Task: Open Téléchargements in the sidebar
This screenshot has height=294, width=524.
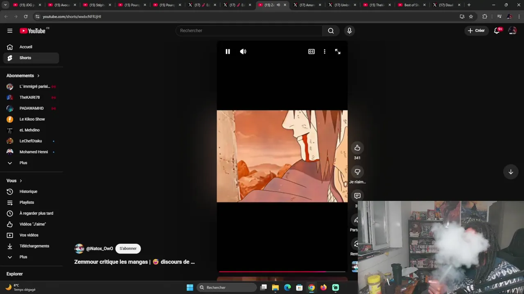Action: point(31,246)
